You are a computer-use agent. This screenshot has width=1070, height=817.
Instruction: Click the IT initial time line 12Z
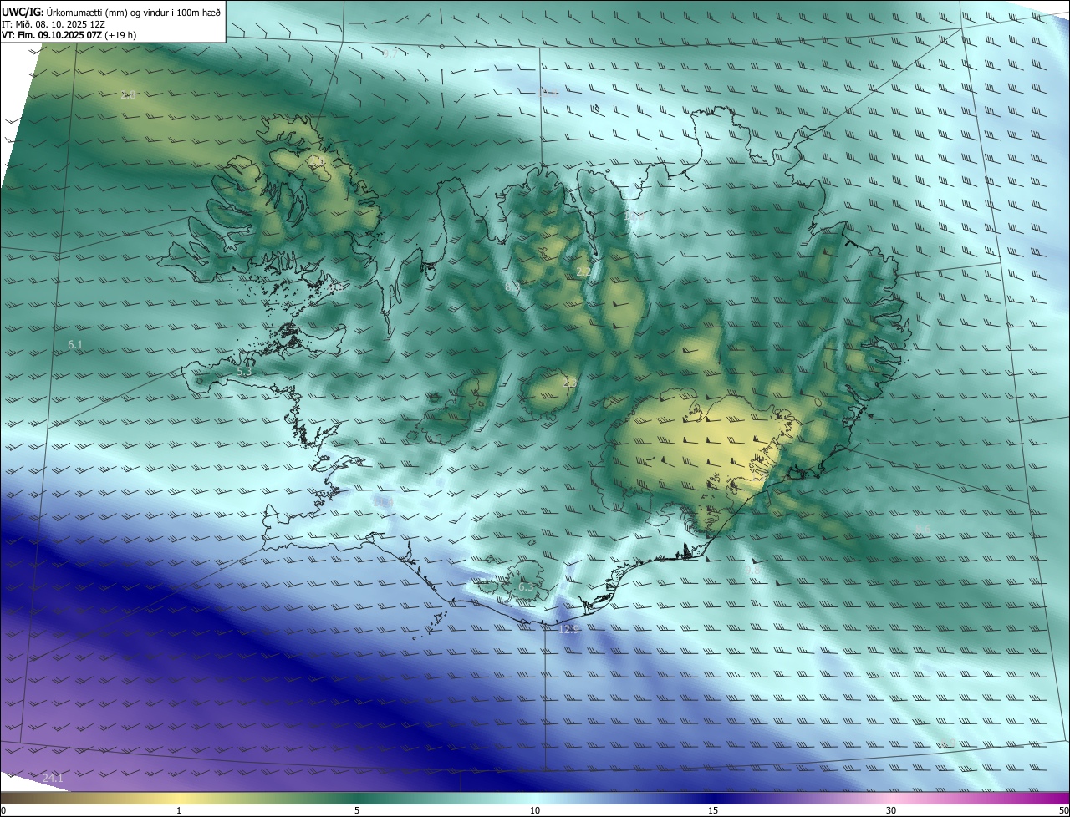(53, 23)
